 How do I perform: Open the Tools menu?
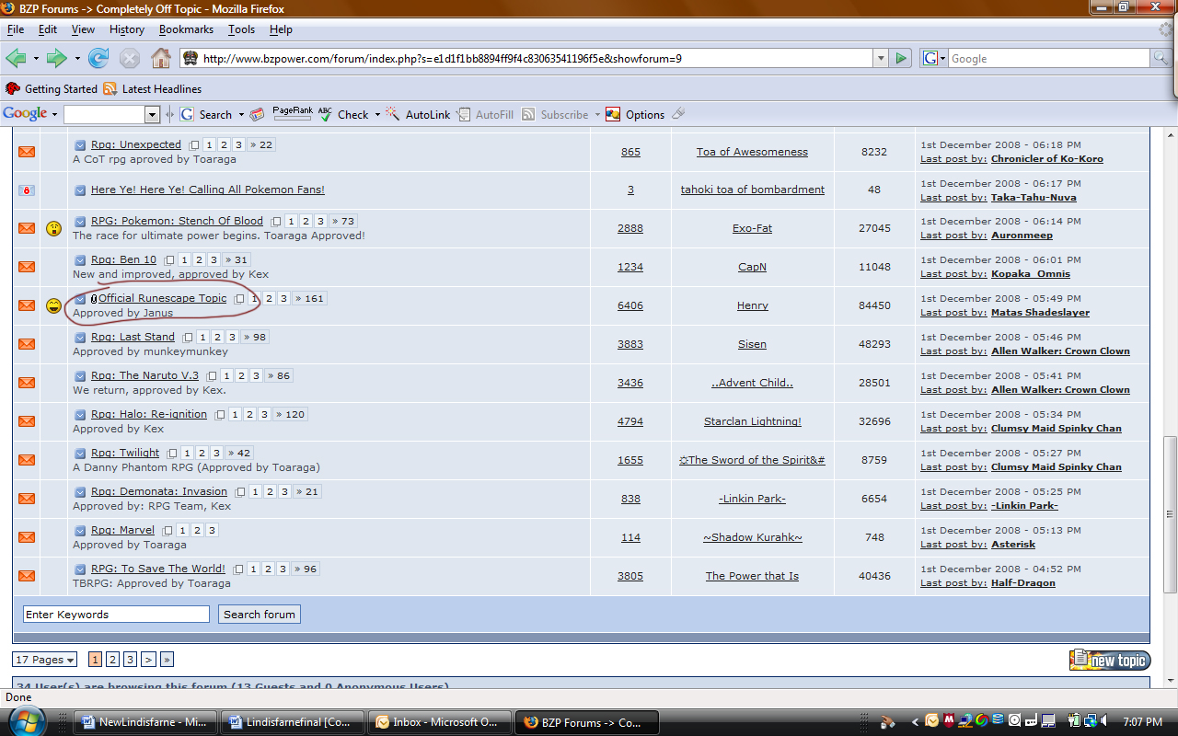(241, 29)
